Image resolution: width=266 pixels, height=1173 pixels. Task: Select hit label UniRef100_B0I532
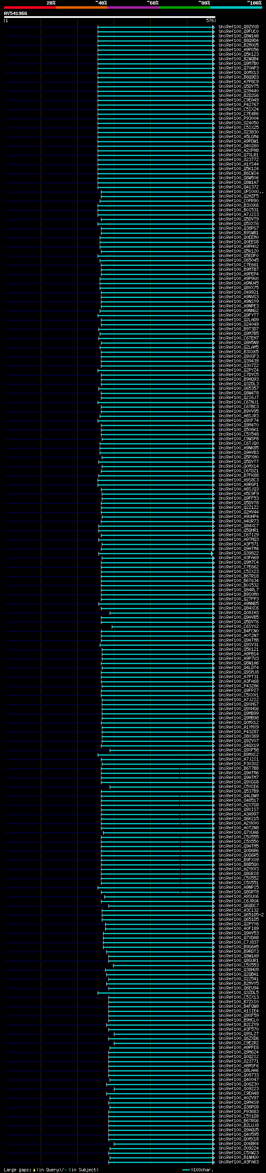(x=239, y=585)
